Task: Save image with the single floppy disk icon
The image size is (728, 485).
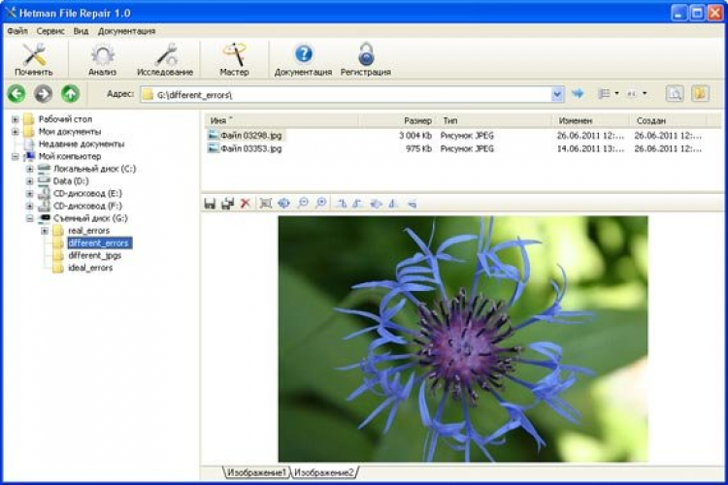Action: [210, 204]
